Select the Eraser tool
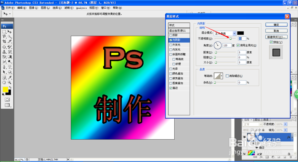This screenshot has width=298, height=162. coord(4,57)
